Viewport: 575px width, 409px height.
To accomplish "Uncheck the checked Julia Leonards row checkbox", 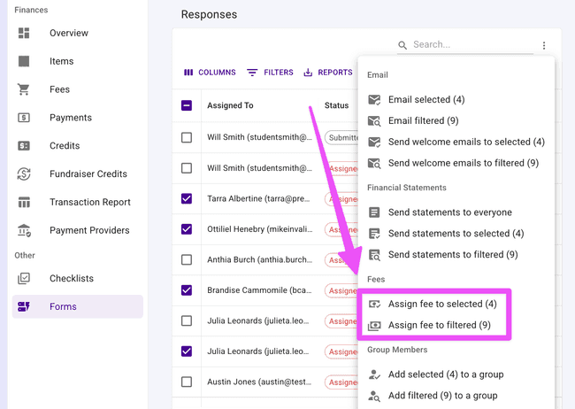I will pyautogui.click(x=187, y=351).
